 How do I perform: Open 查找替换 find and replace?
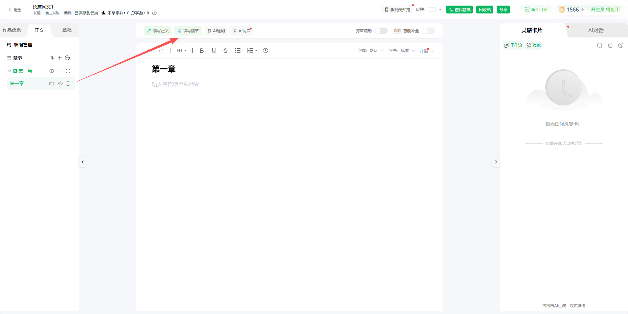click(460, 10)
